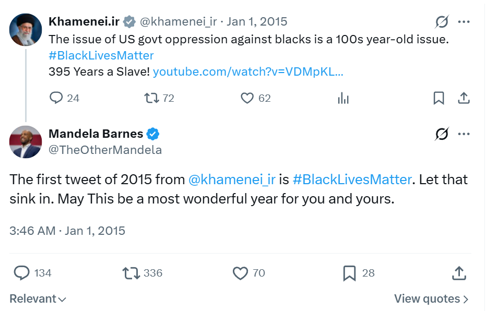The height and width of the screenshot is (311, 486).
Task: Open more options on Khamenei.ir tweet
Action: click(464, 22)
